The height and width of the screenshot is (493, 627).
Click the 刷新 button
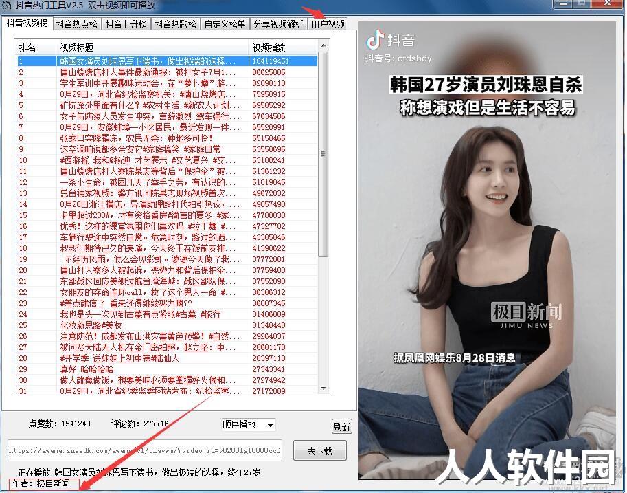point(341,426)
